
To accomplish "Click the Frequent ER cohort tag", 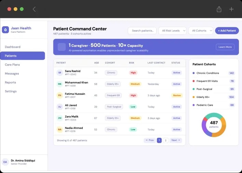I will tap(113, 96).
